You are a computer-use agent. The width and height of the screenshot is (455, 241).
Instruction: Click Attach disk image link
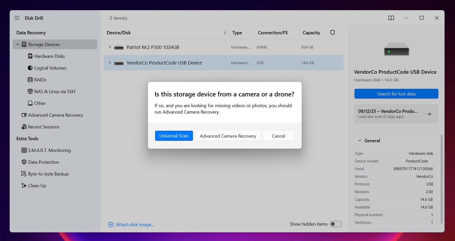(x=135, y=225)
